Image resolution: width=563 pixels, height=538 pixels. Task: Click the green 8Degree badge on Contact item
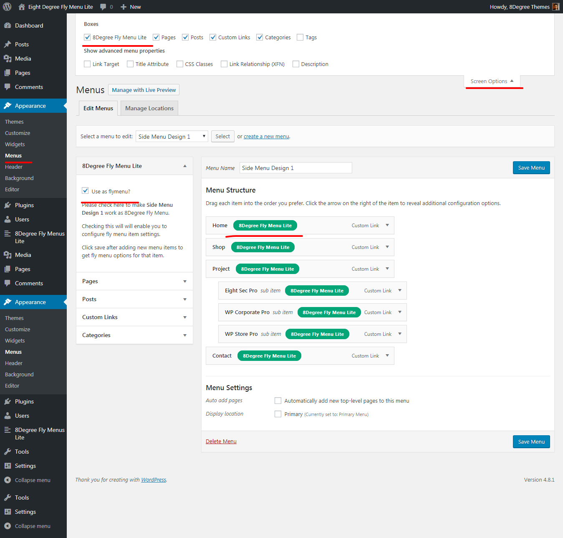269,356
